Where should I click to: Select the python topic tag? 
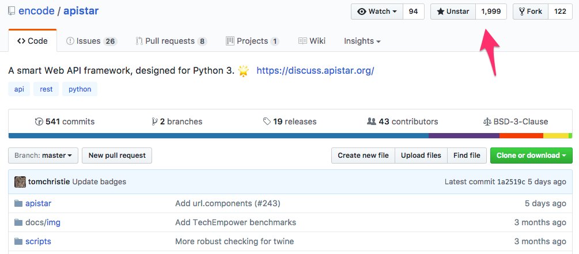point(80,89)
